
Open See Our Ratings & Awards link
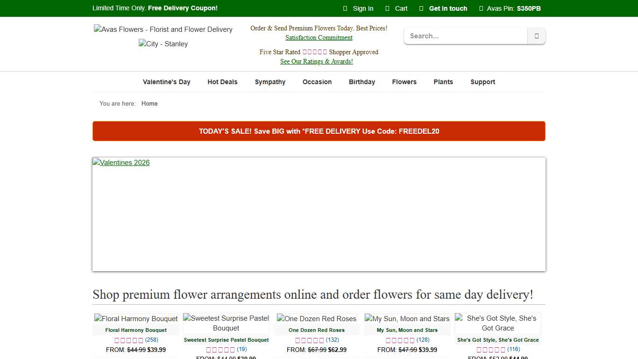(x=317, y=62)
